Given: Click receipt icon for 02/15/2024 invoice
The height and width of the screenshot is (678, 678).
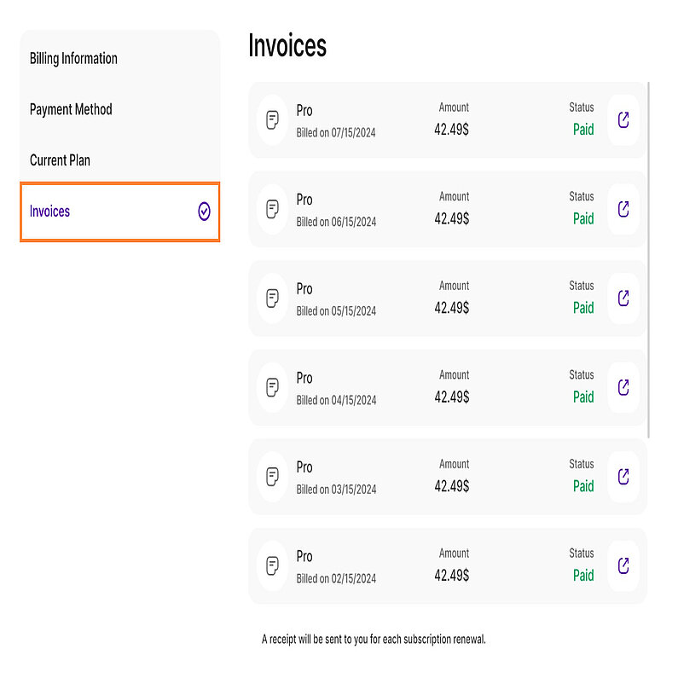Looking at the screenshot, I should (272, 565).
